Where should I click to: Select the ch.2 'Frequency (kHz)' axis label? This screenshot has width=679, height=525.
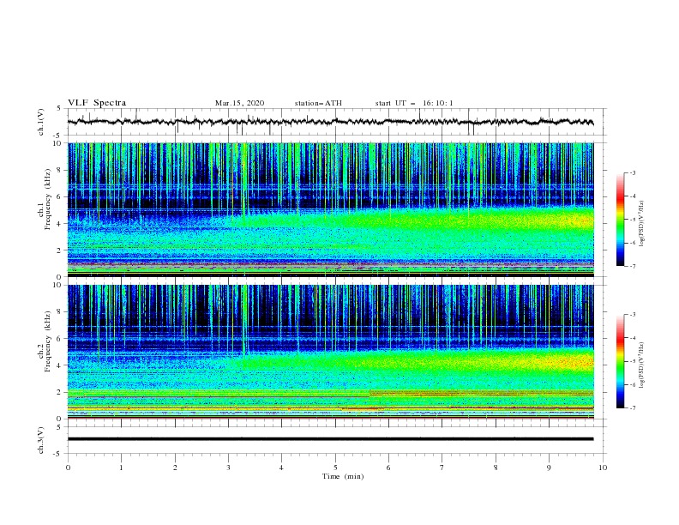pyautogui.click(x=48, y=341)
